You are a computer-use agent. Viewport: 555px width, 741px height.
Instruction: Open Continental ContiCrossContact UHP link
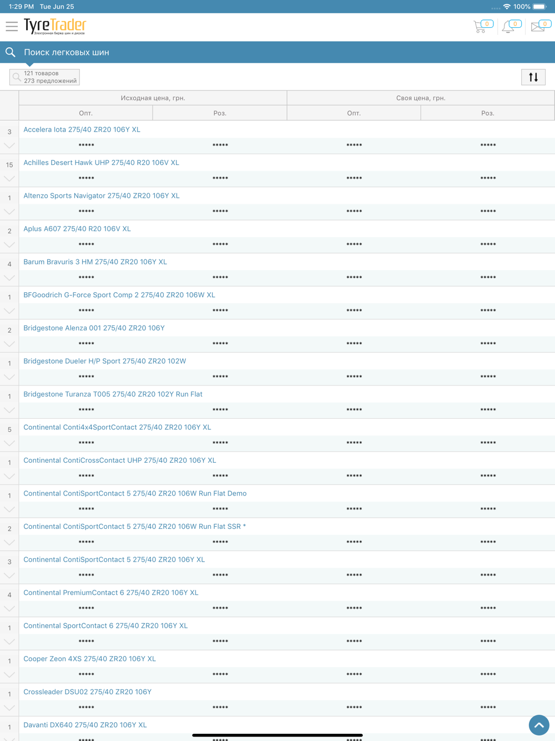120,460
